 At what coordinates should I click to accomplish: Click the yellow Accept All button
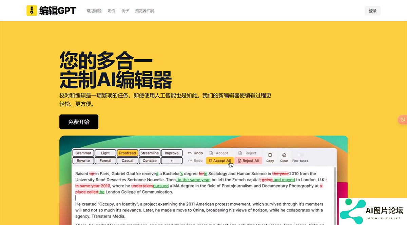click(220, 161)
